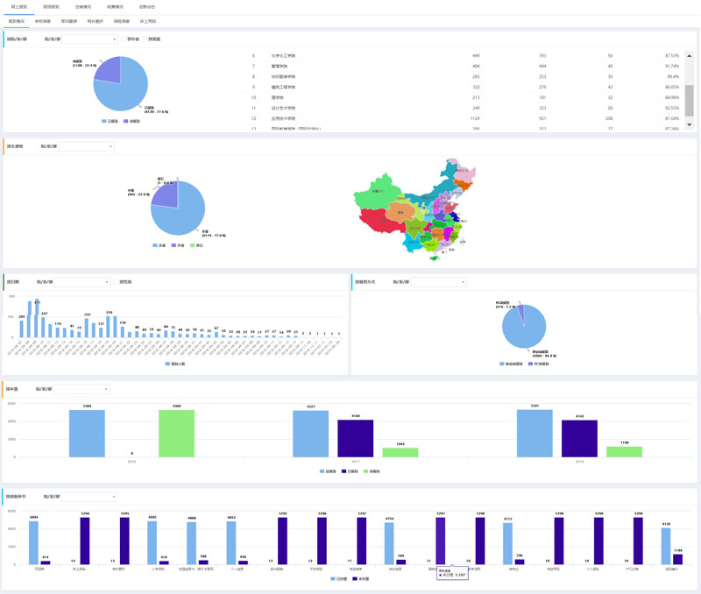Enable the 到专业 checkbox

tap(124, 39)
